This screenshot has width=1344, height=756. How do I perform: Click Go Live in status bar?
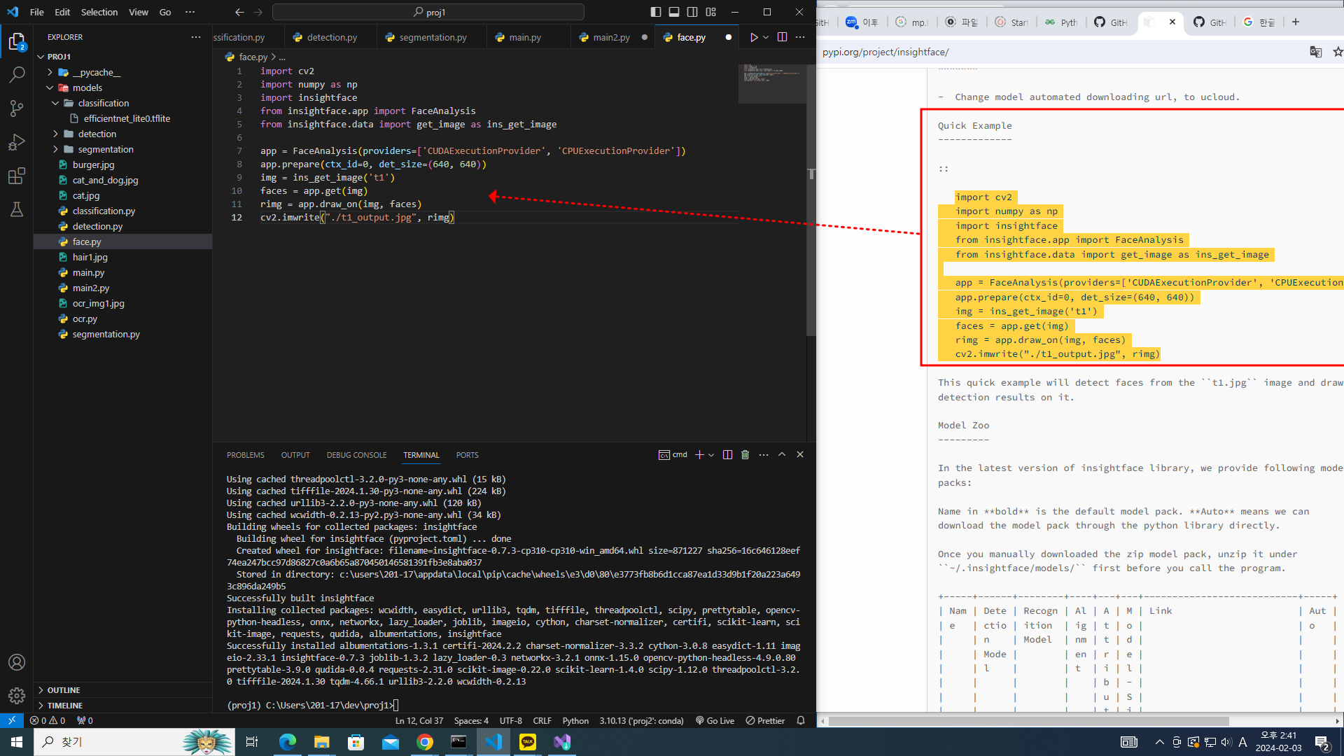coord(715,720)
